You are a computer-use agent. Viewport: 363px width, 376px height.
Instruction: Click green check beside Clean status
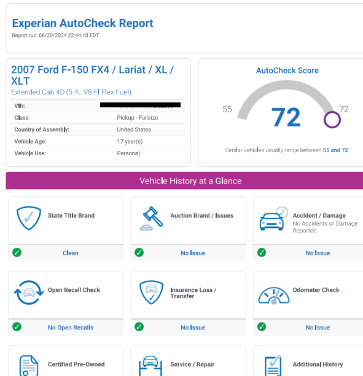(17, 253)
